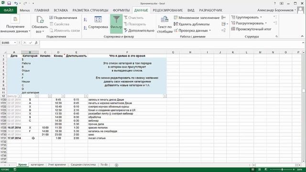Switch to normal view in the status bar
This screenshot has width=306, height=172.
point(253,170)
